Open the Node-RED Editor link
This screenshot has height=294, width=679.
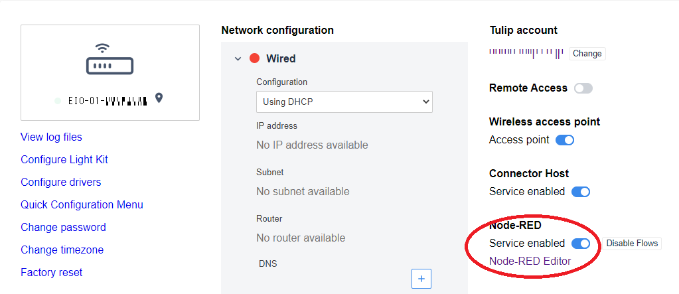pyautogui.click(x=530, y=261)
